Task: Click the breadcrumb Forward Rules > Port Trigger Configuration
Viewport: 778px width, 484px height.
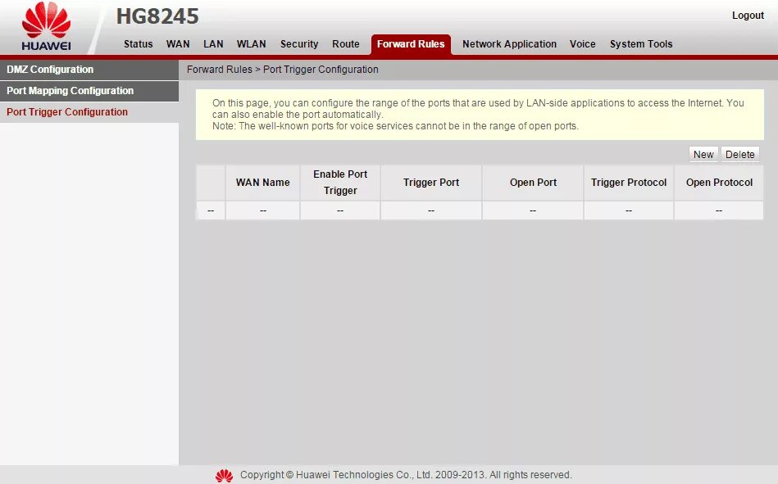Action: pos(282,70)
